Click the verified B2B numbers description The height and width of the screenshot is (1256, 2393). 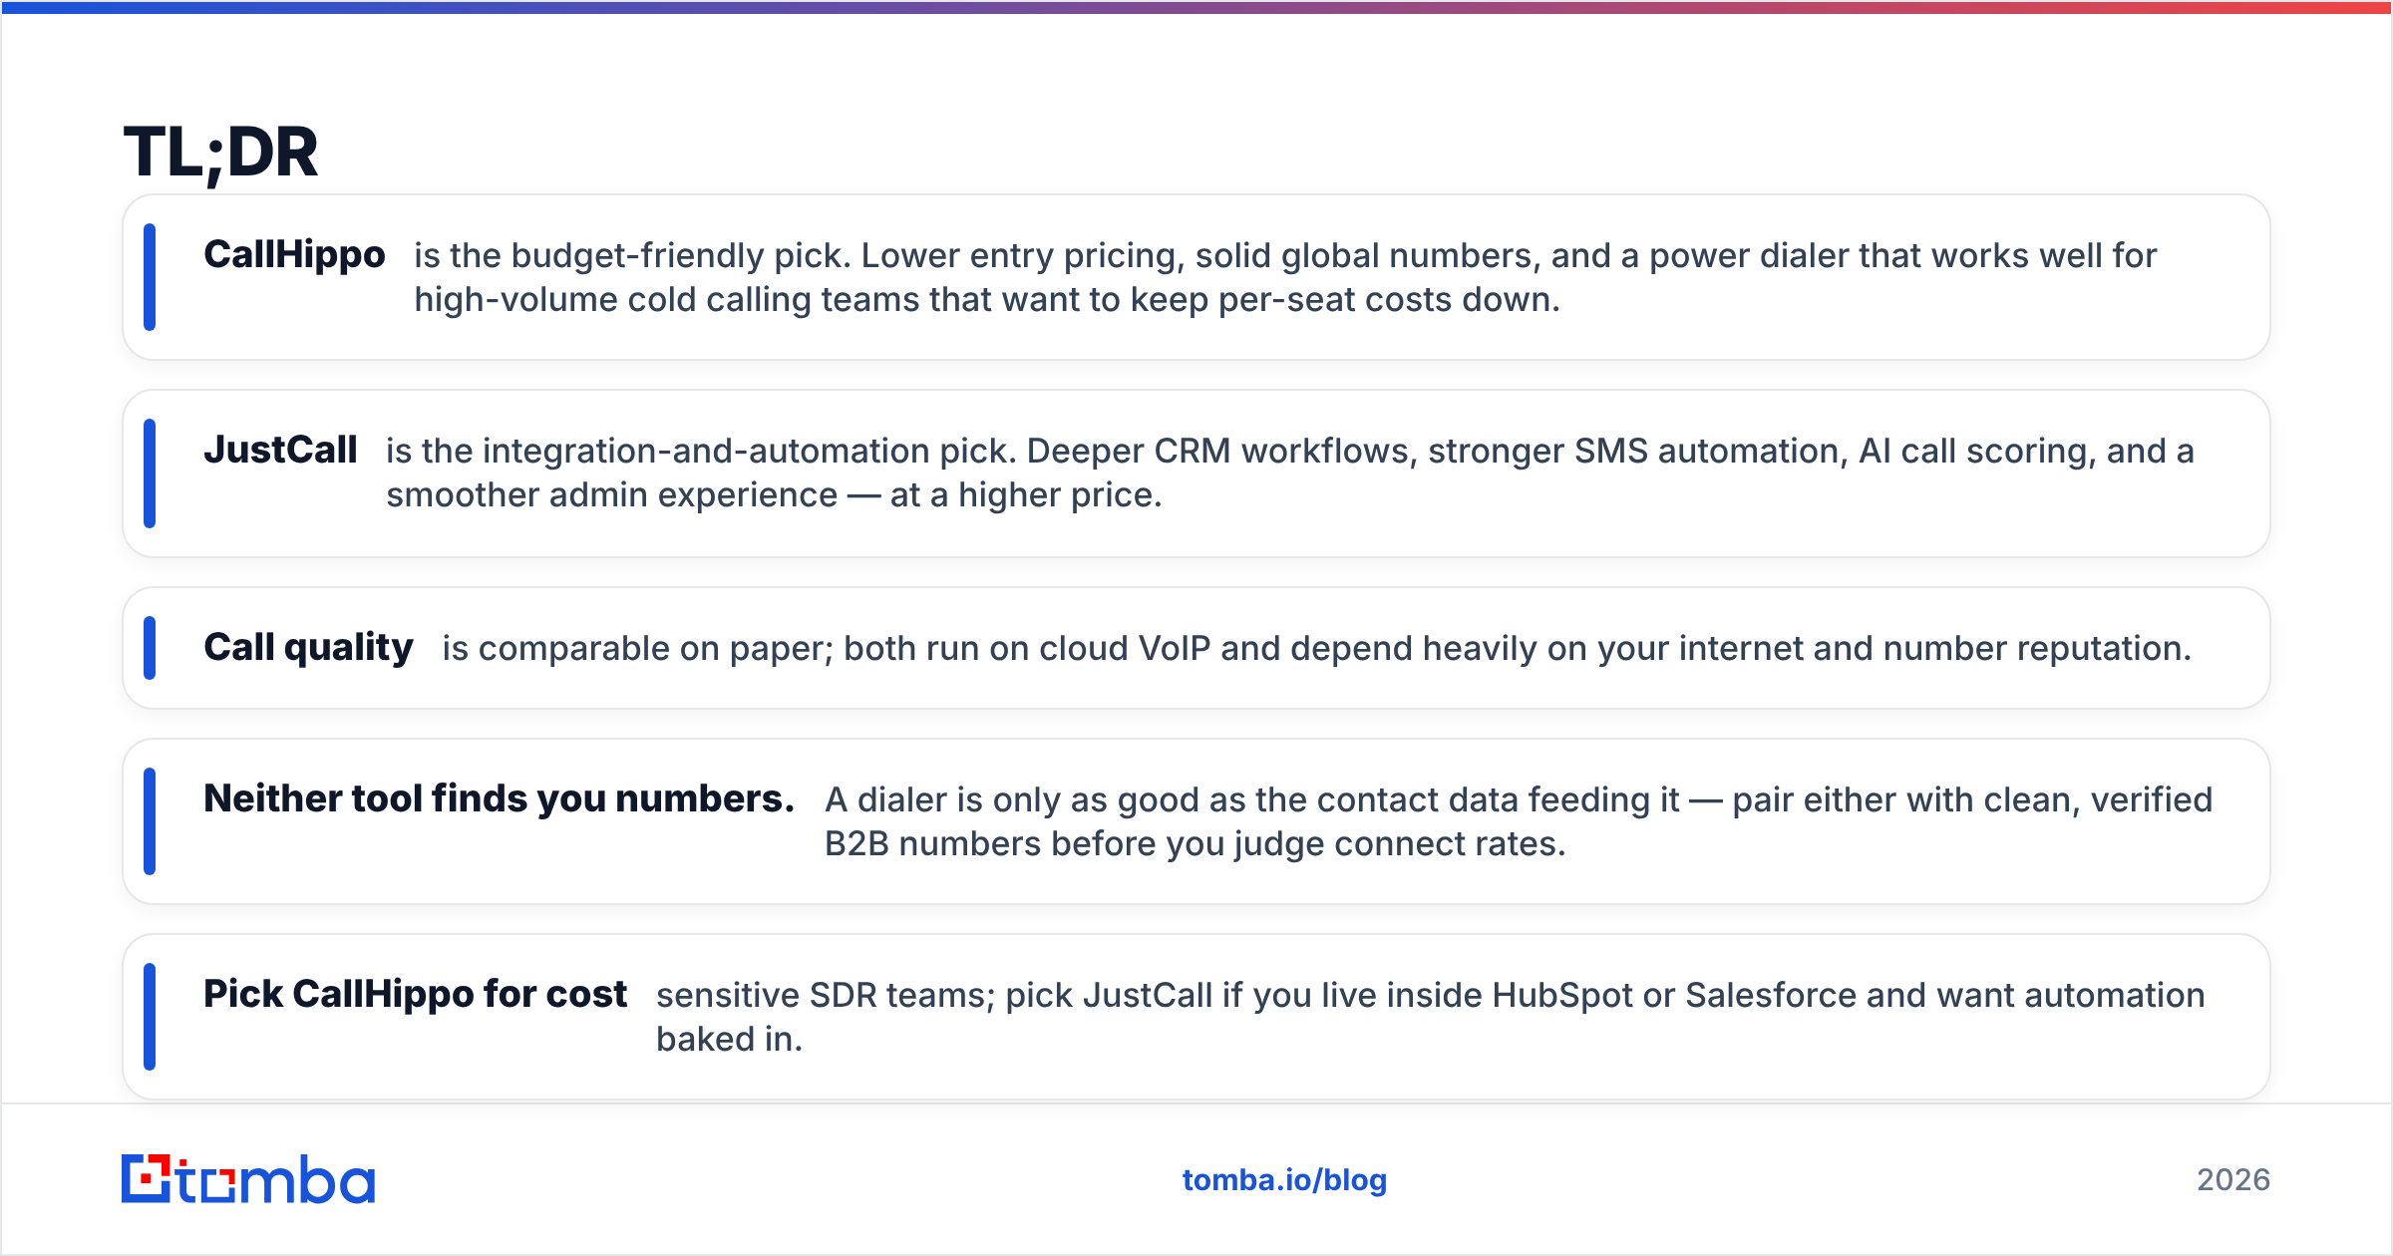pyautogui.click(x=1519, y=821)
